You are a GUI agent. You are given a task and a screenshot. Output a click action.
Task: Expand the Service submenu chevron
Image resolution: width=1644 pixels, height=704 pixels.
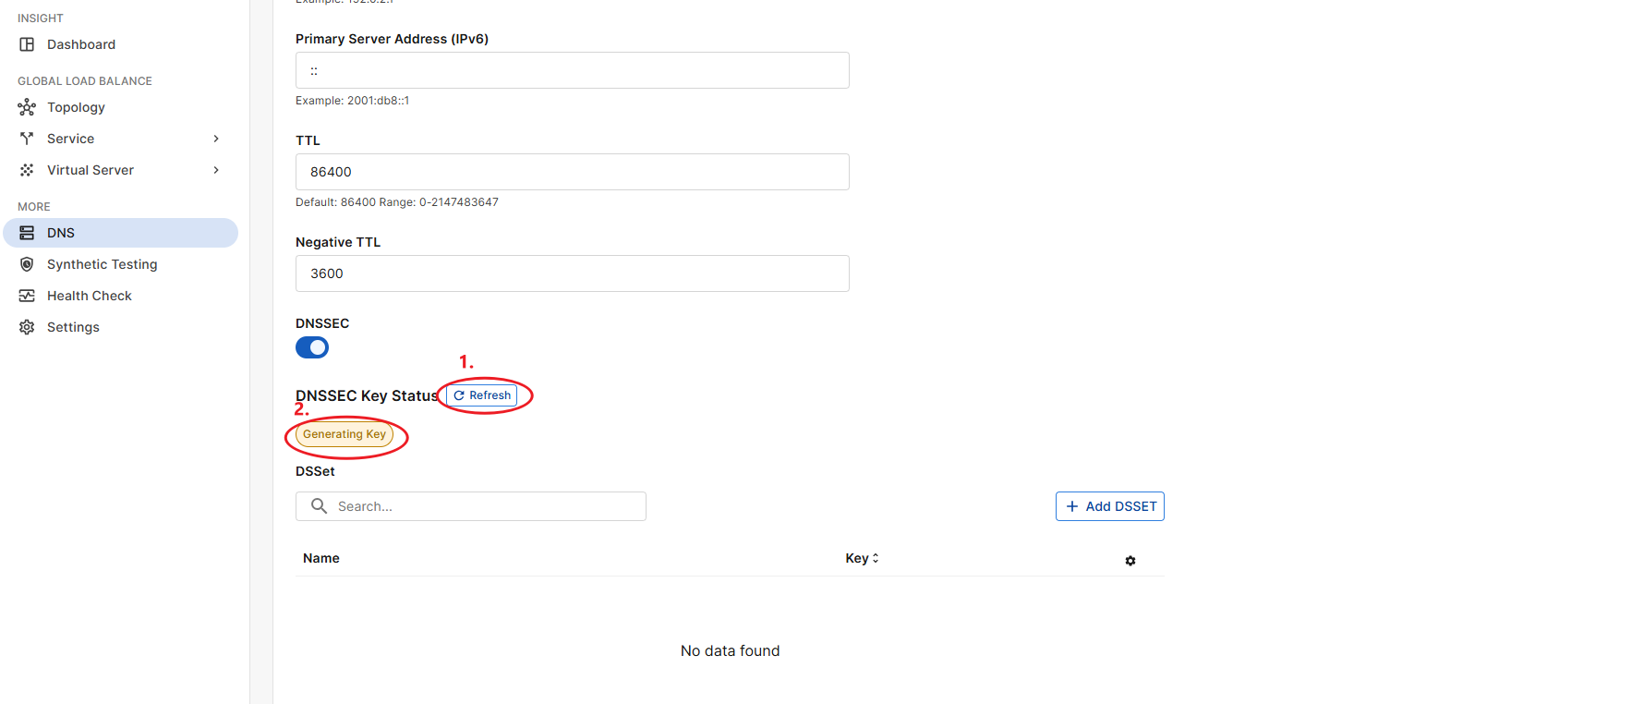[x=216, y=139]
